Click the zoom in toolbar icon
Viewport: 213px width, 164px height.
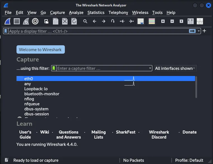tap(163, 21)
